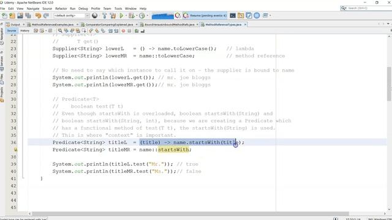
Task: Open the Refactor menu
Action: 61,9
